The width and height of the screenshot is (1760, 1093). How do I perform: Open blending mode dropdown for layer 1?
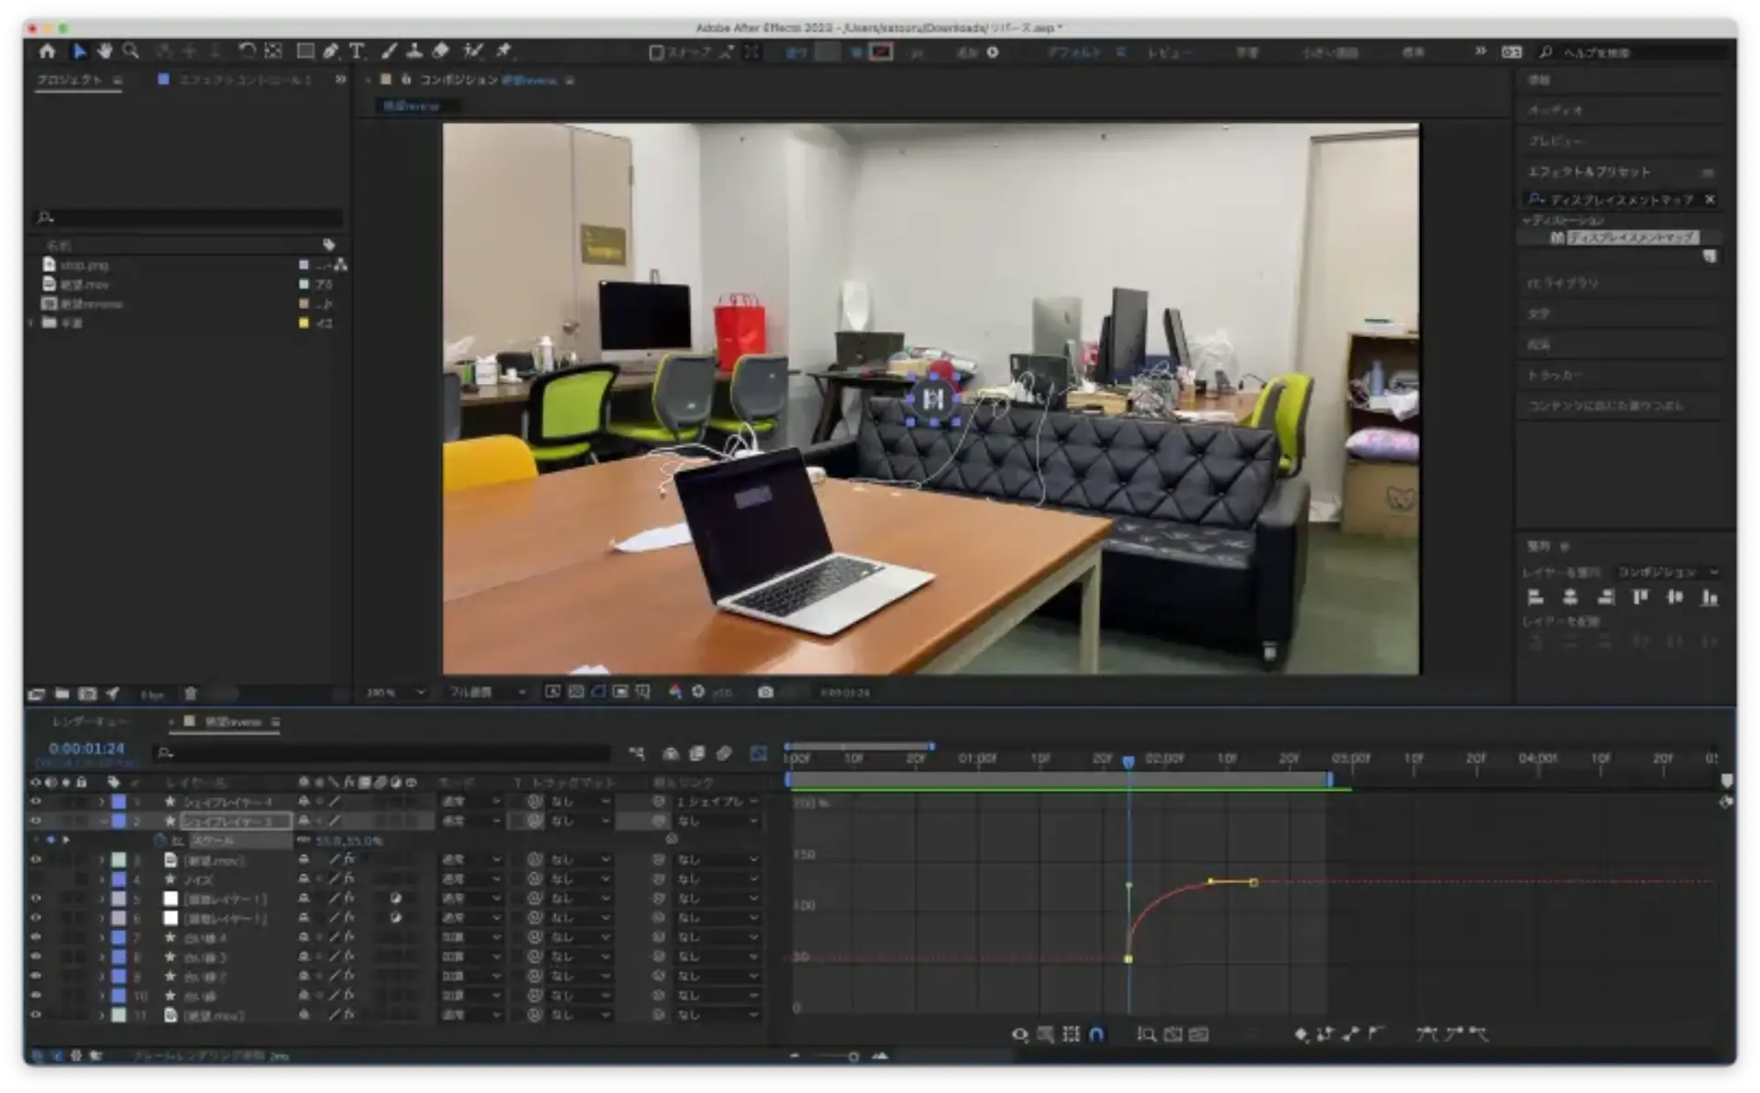(x=472, y=801)
